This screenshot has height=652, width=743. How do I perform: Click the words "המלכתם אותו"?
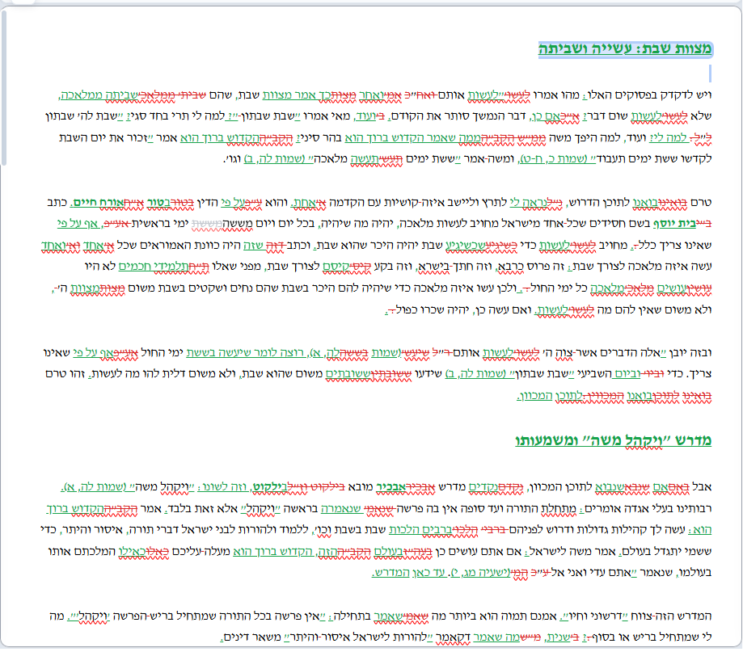click(82, 552)
